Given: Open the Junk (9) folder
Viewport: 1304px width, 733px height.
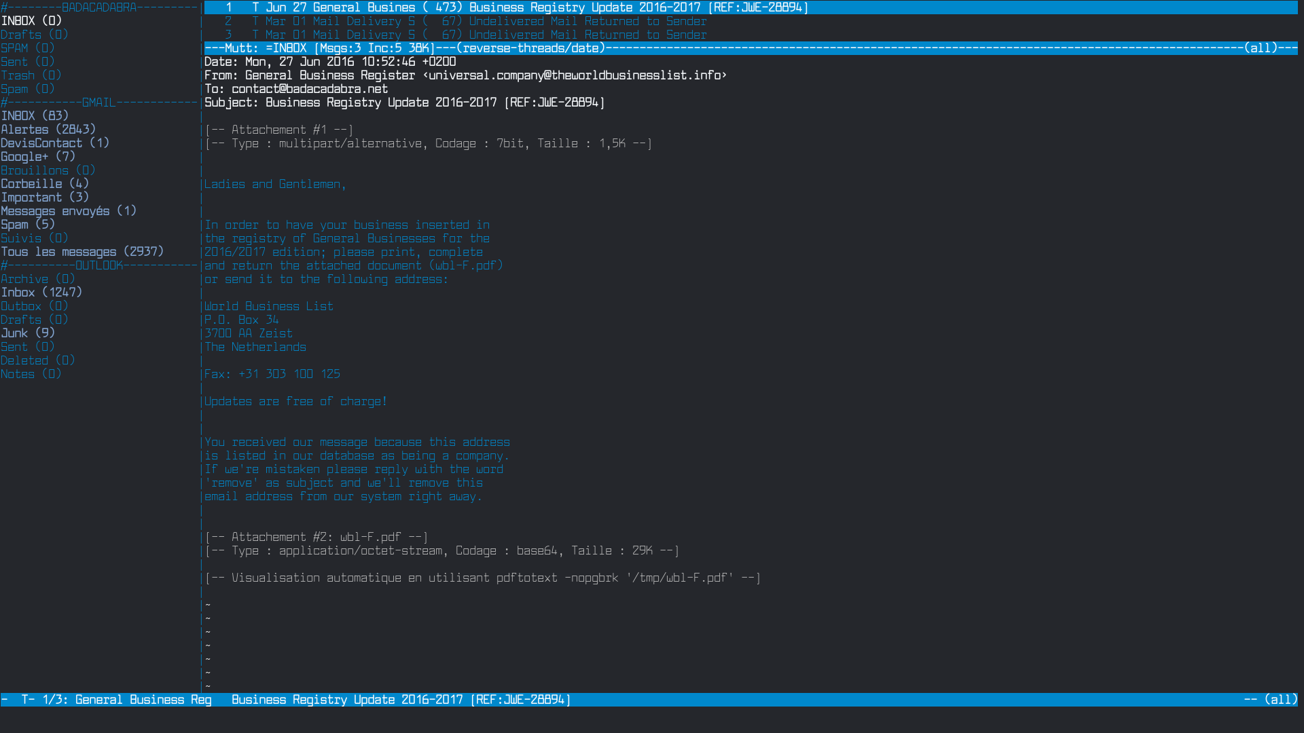Looking at the screenshot, I should click(27, 333).
